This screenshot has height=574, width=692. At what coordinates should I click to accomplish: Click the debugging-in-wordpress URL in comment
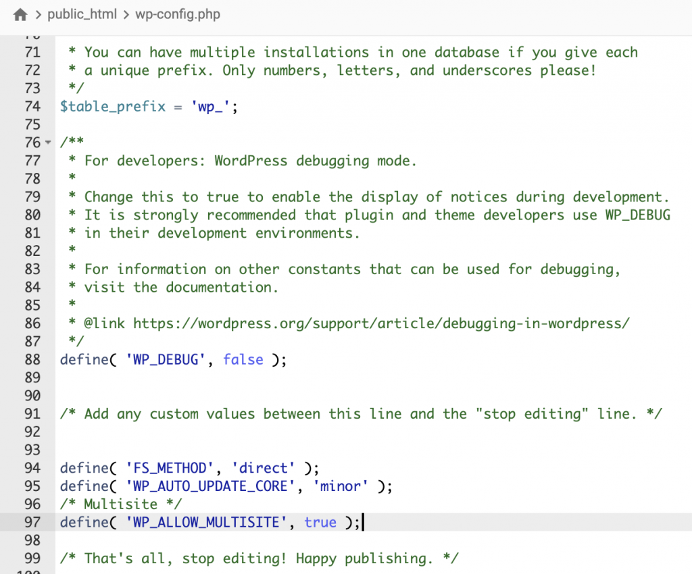381,323
